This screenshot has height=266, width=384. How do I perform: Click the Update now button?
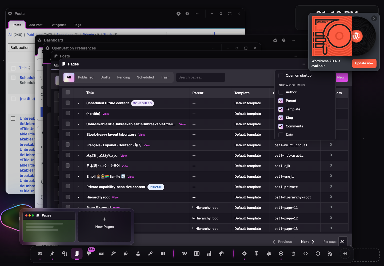[x=364, y=63]
